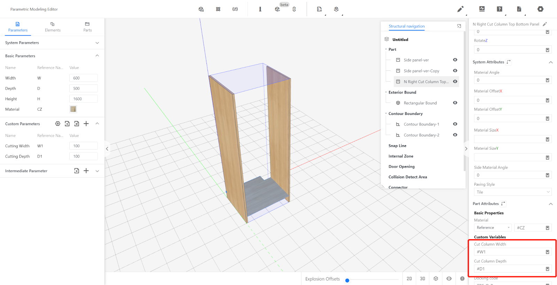The height and width of the screenshot is (285, 557).
Task: Select Door Opening in structural navigation
Action: click(x=401, y=167)
